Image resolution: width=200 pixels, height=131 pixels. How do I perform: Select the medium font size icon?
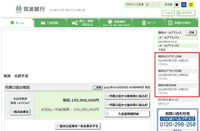(153, 5)
